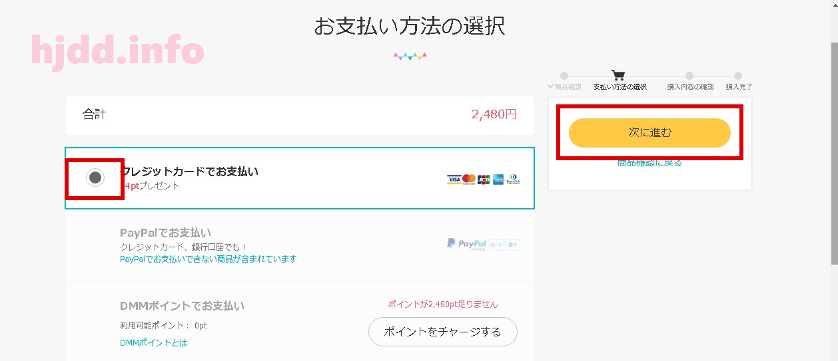Select the credit card payment radio button
This screenshot has height=361, width=838.
click(95, 178)
